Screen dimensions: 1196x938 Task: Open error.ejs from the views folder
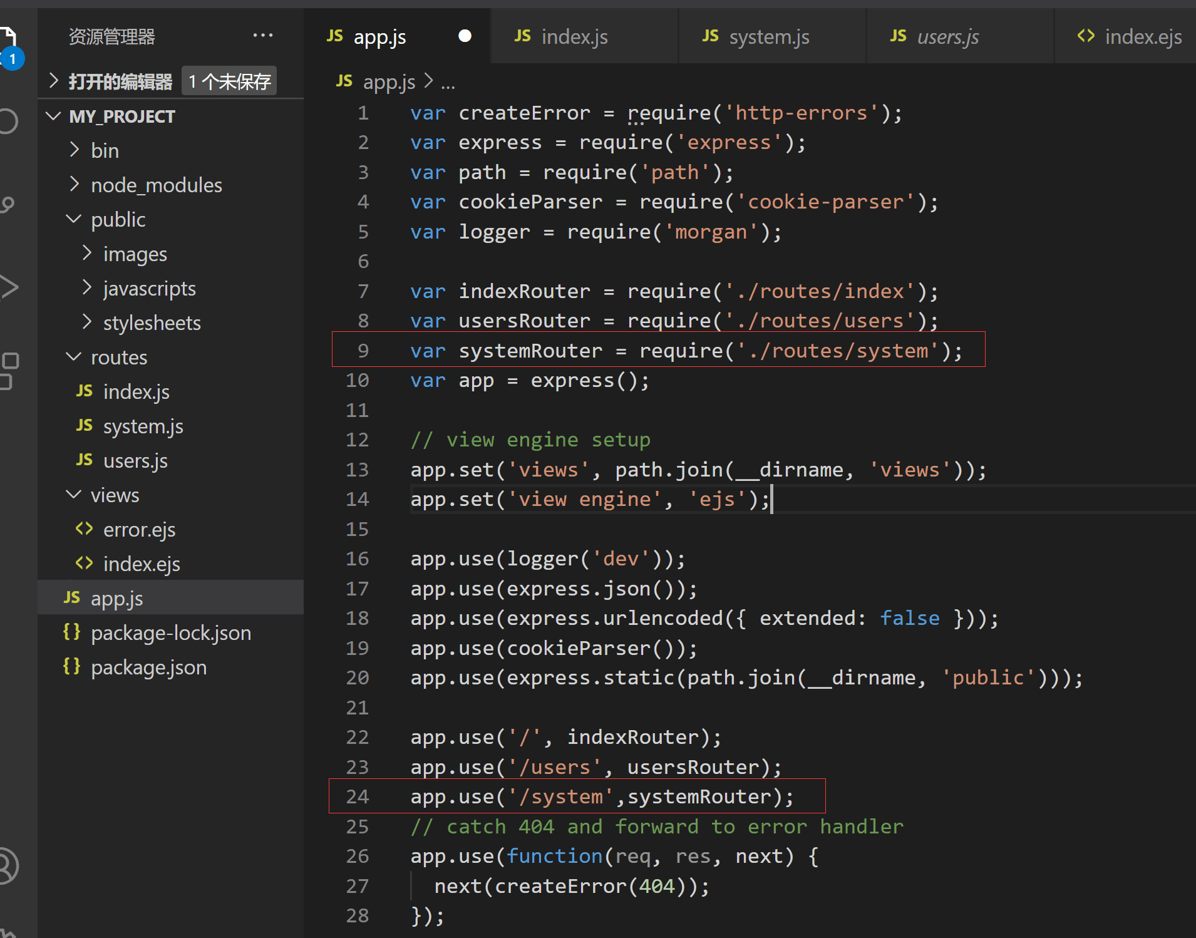point(139,530)
